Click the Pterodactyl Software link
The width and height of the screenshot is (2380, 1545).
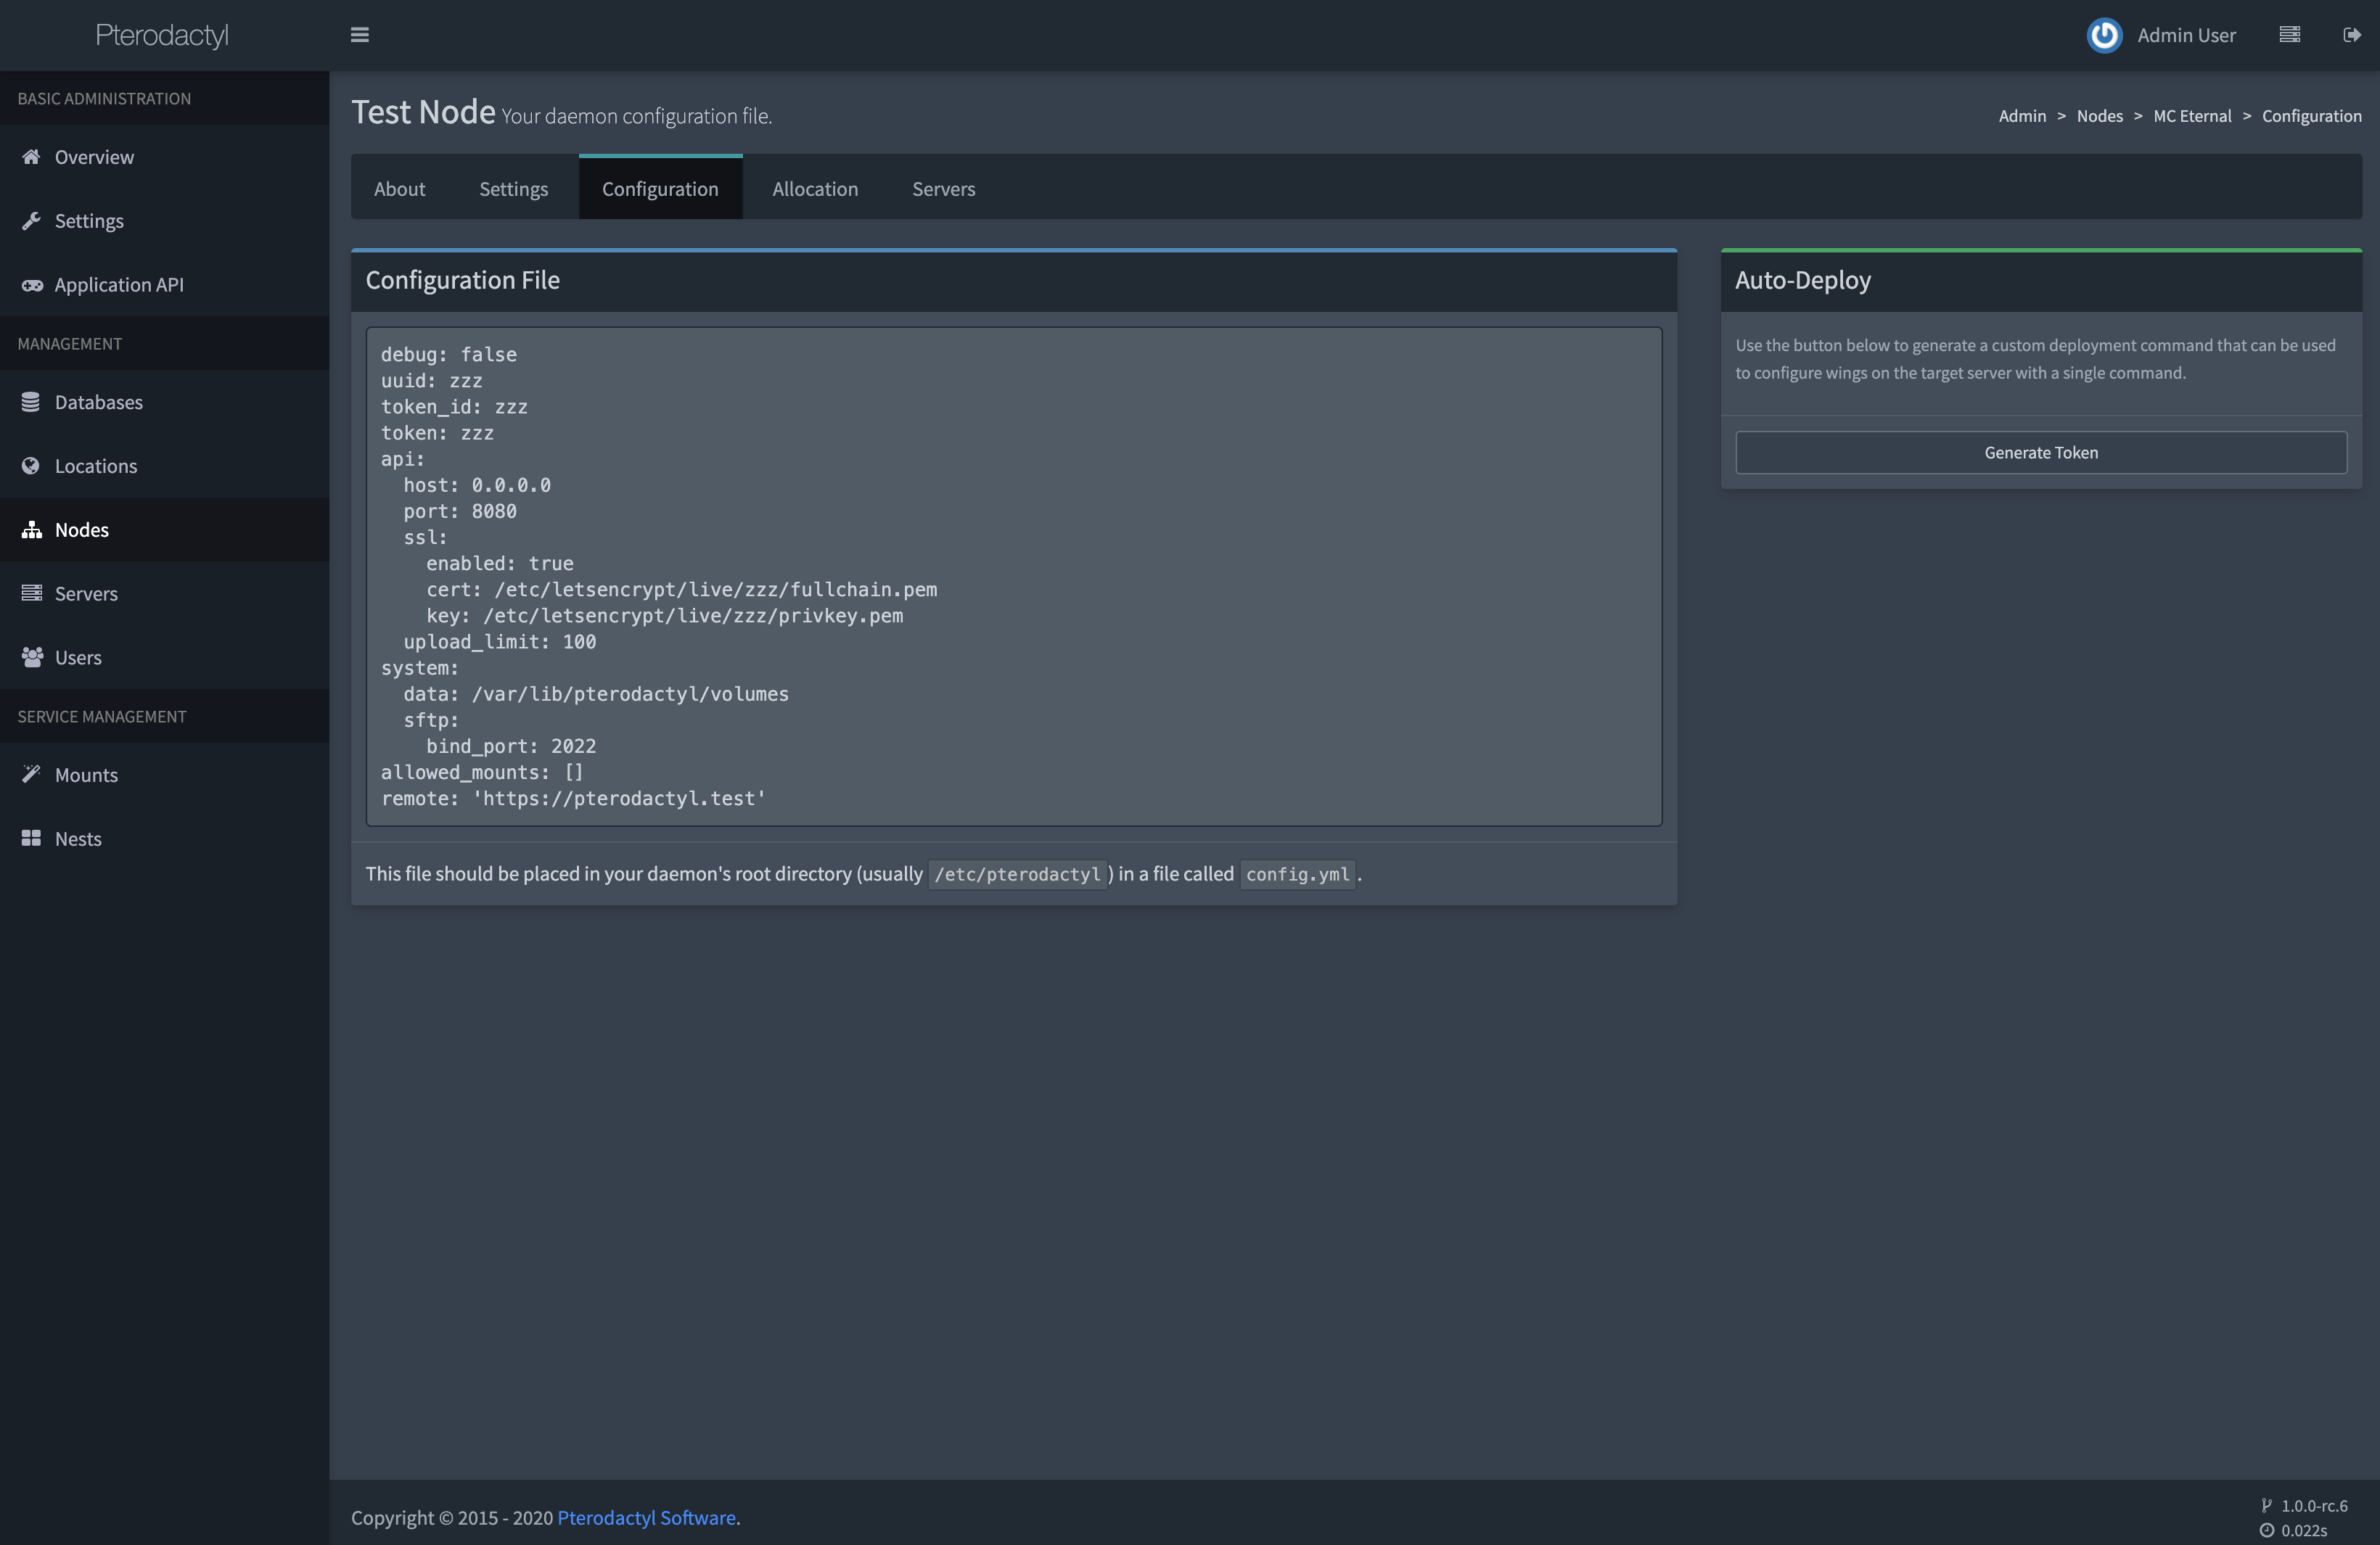[x=645, y=1519]
